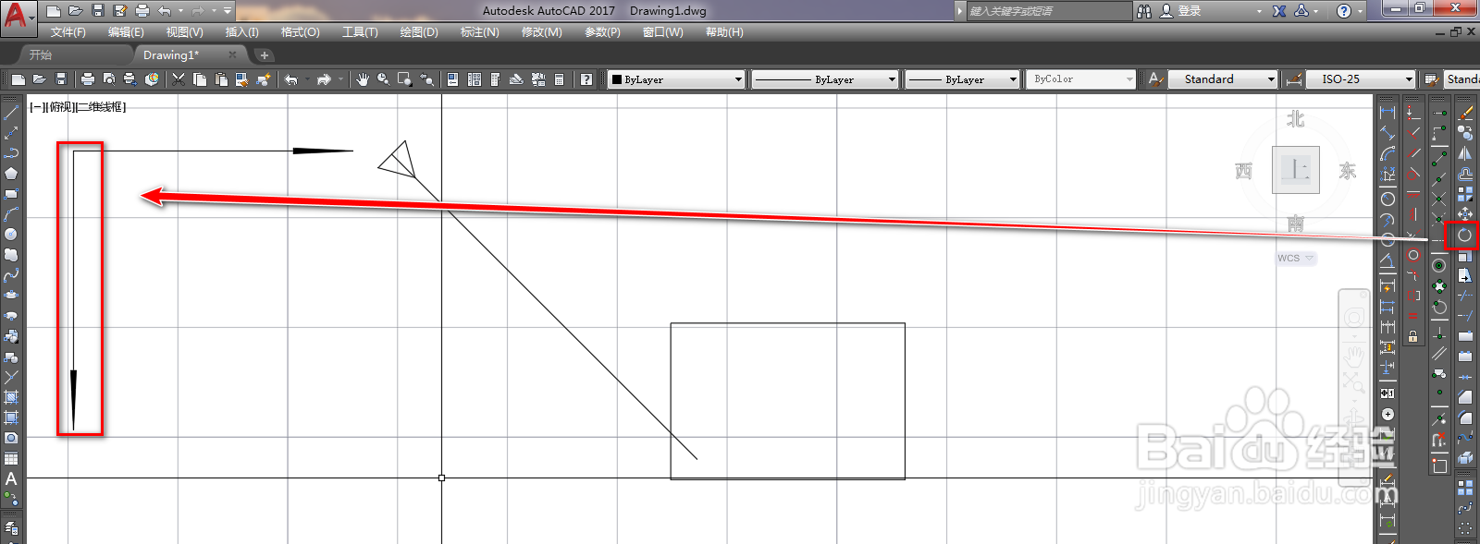Select the Table tool in draw toolbar
Viewport: 1480px width, 544px height.
point(11,458)
